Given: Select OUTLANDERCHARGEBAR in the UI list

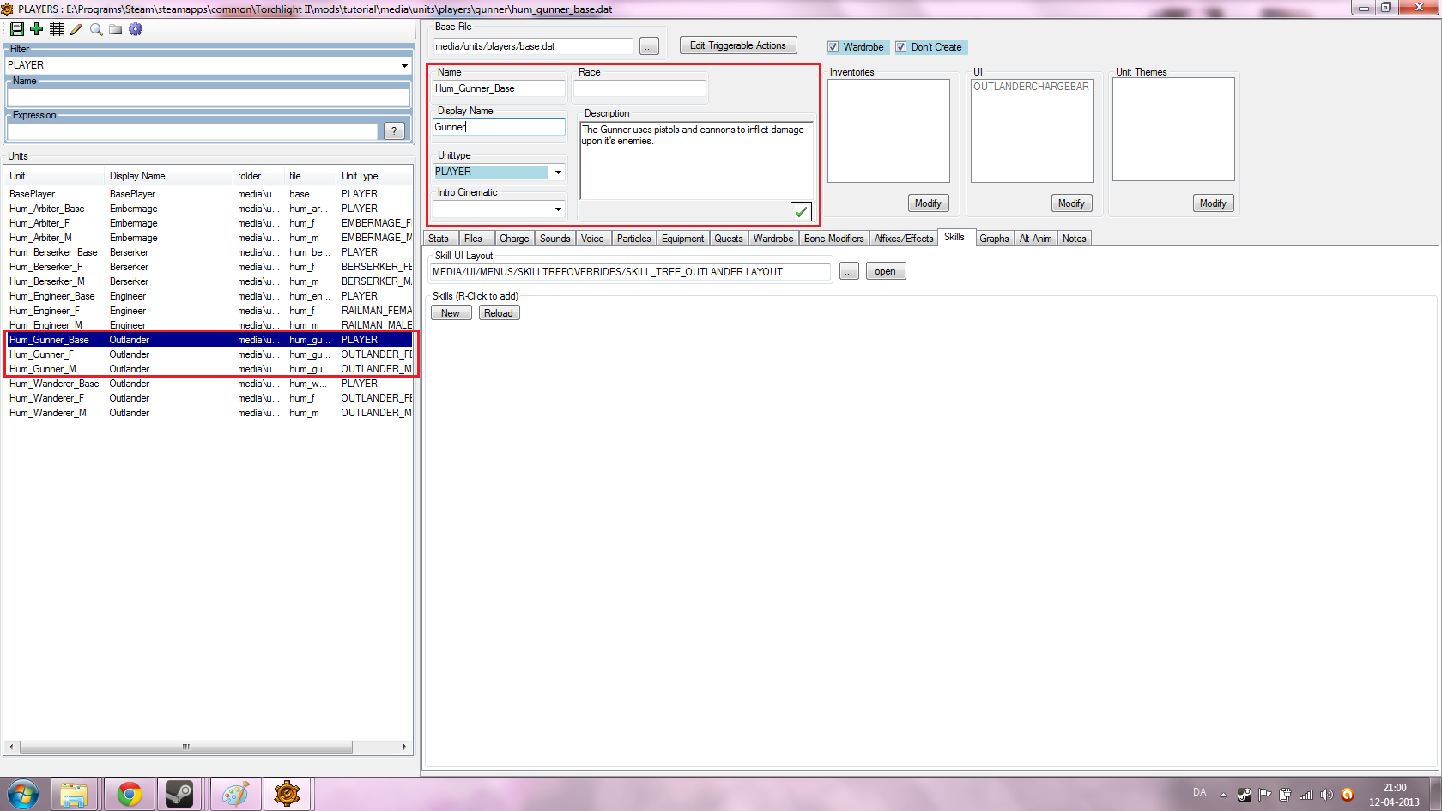Looking at the screenshot, I should [1031, 87].
